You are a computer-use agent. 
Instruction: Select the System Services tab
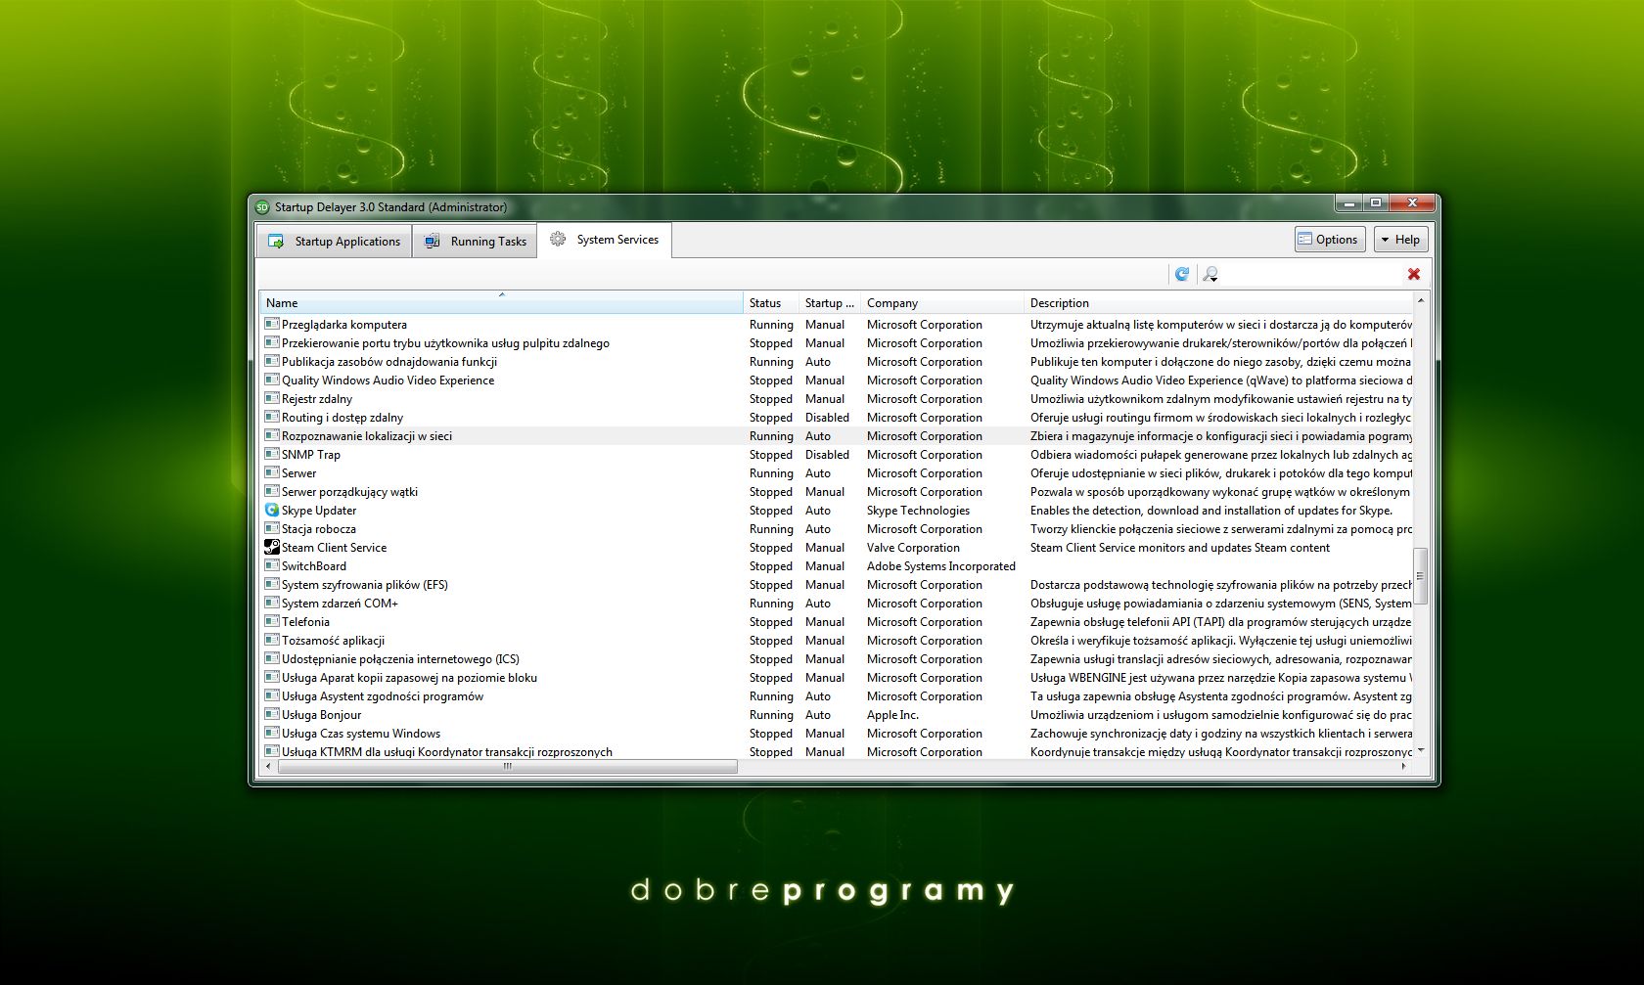[x=605, y=240]
